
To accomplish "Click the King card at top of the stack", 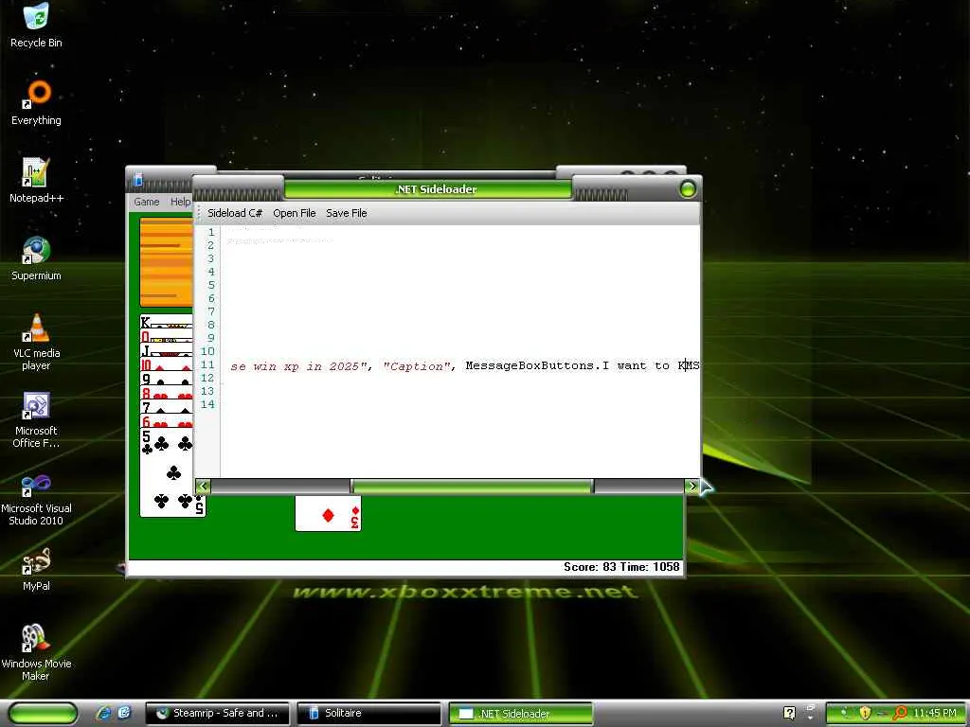I will pos(167,322).
